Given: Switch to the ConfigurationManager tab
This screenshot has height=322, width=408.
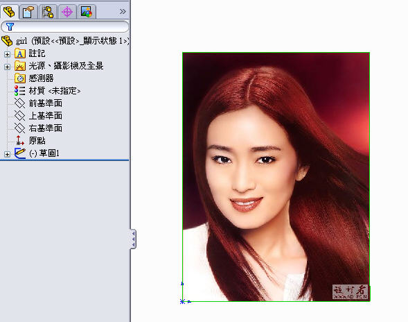Looking at the screenshot, I should click(48, 12).
